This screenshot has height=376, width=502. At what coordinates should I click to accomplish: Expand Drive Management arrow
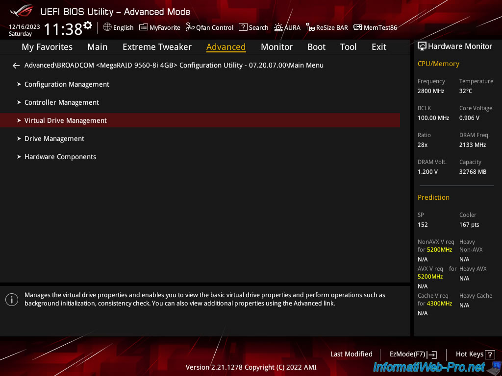(19, 139)
